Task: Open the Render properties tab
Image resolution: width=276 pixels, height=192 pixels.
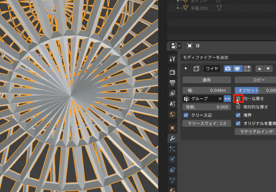Action: (172, 72)
